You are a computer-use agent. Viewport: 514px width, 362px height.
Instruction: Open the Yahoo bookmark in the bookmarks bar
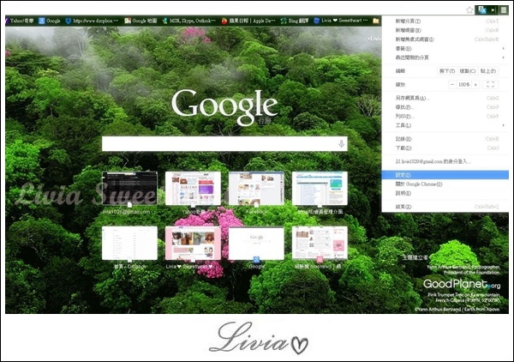(19, 21)
